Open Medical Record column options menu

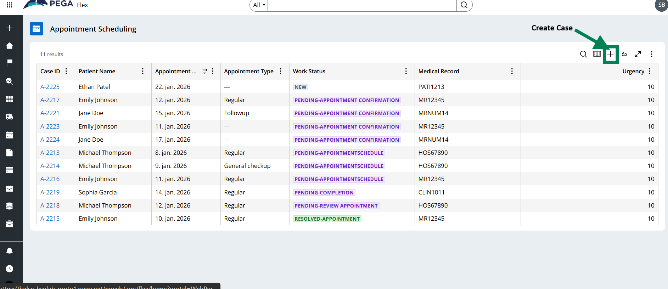click(x=512, y=71)
